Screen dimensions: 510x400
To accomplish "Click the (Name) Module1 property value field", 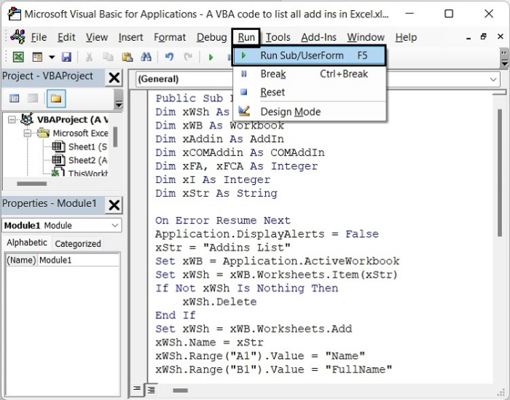I will click(x=79, y=260).
